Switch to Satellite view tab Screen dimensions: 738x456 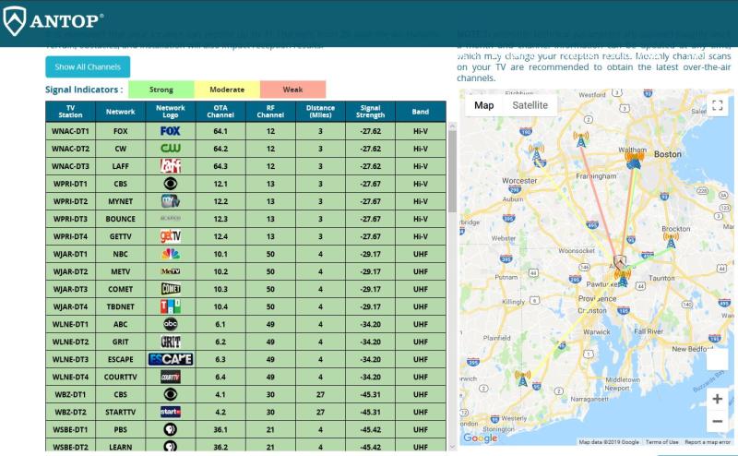point(530,105)
